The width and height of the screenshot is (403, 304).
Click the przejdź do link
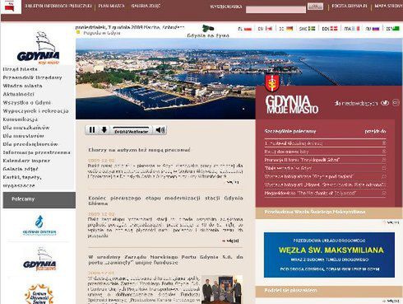pyautogui.click(x=375, y=131)
